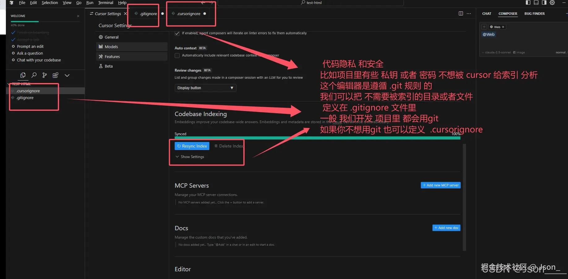Click the Beta flask icon in settings

pos(100,66)
